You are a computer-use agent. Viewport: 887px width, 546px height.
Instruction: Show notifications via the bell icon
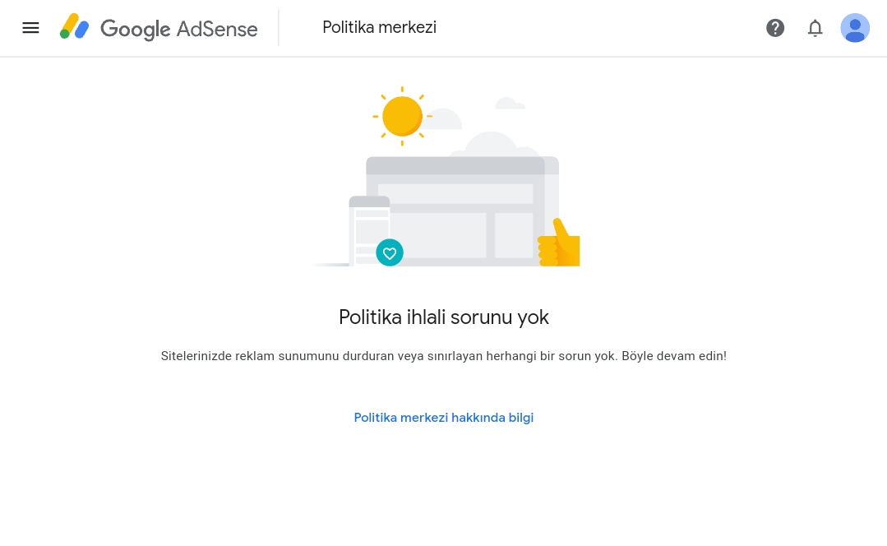(x=815, y=28)
